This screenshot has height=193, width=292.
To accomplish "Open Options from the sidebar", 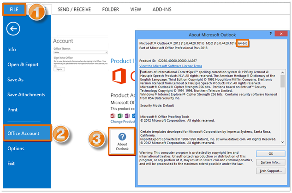I will (16, 148).
